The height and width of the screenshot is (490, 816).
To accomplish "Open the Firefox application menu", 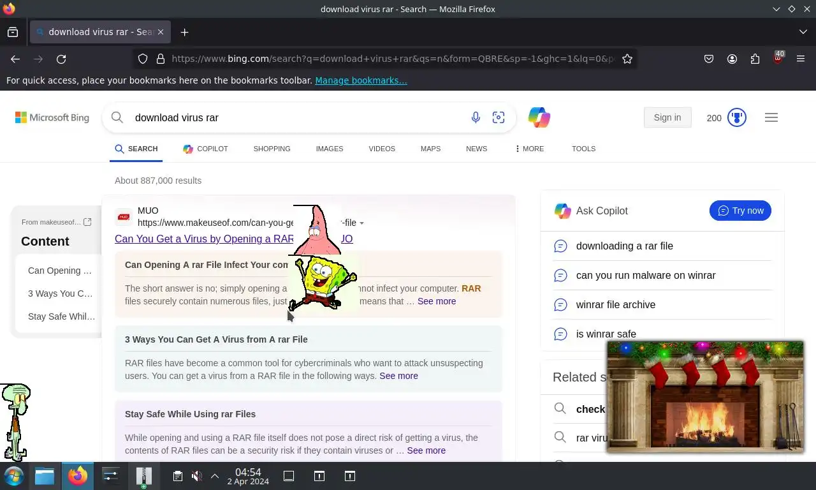I will point(801,59).
